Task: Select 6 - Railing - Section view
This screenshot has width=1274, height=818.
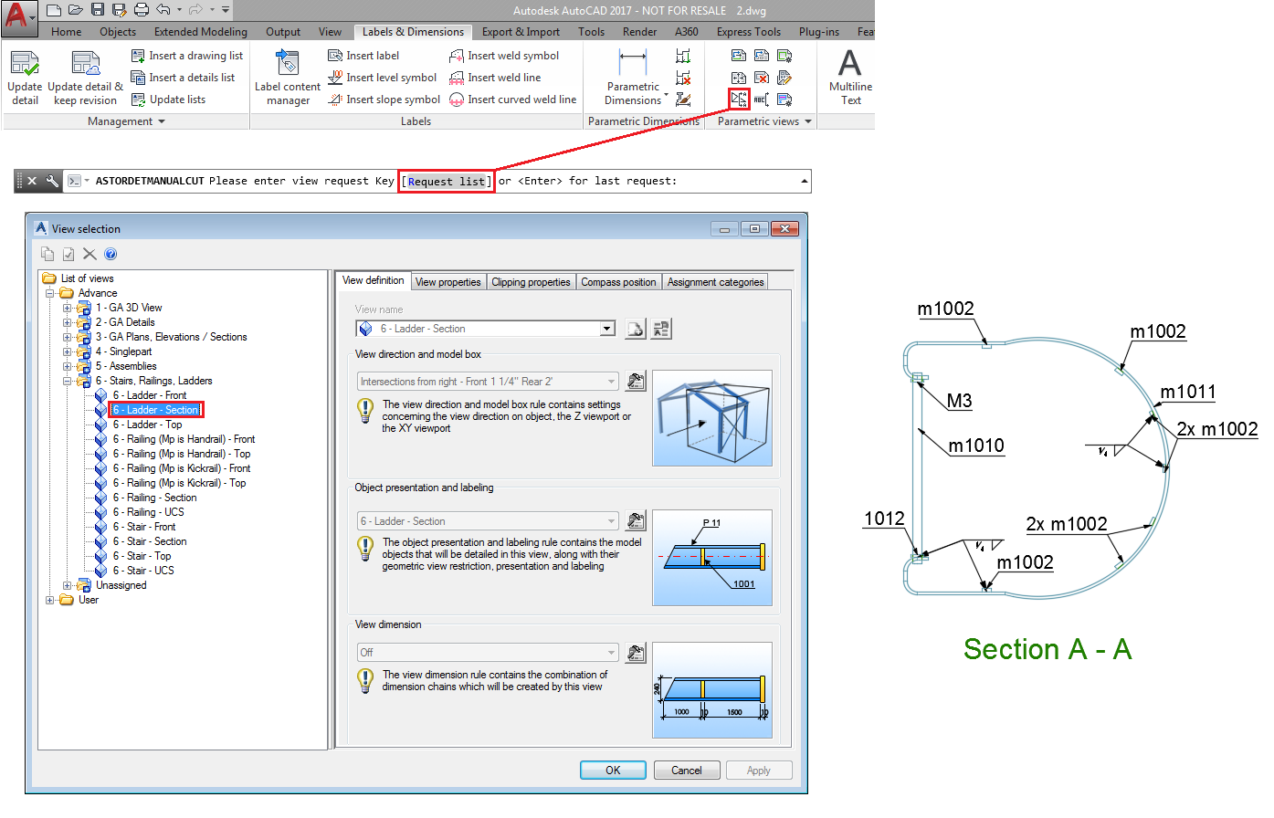Action: [x=154, y=498]
